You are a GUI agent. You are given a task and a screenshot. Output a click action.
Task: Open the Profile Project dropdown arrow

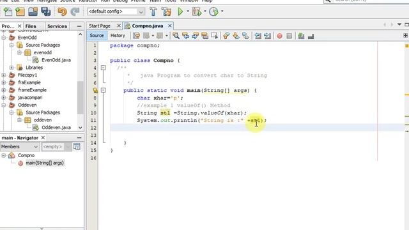pos(222,11)
